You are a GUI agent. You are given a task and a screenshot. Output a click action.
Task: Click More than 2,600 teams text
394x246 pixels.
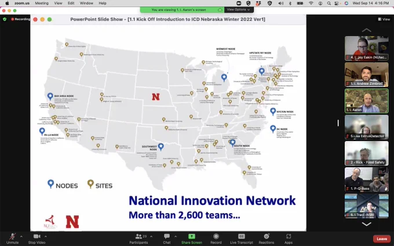(x=184, y=215)
